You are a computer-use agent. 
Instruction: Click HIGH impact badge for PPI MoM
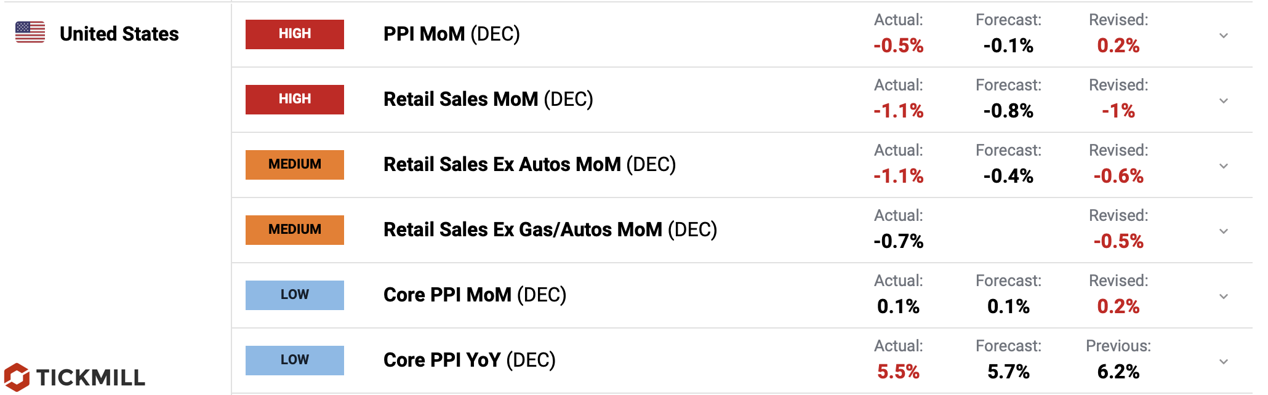click(x=295, y=34)
